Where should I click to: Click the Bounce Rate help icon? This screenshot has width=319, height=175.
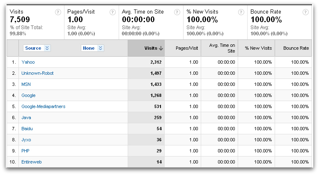tap(305, 12)
